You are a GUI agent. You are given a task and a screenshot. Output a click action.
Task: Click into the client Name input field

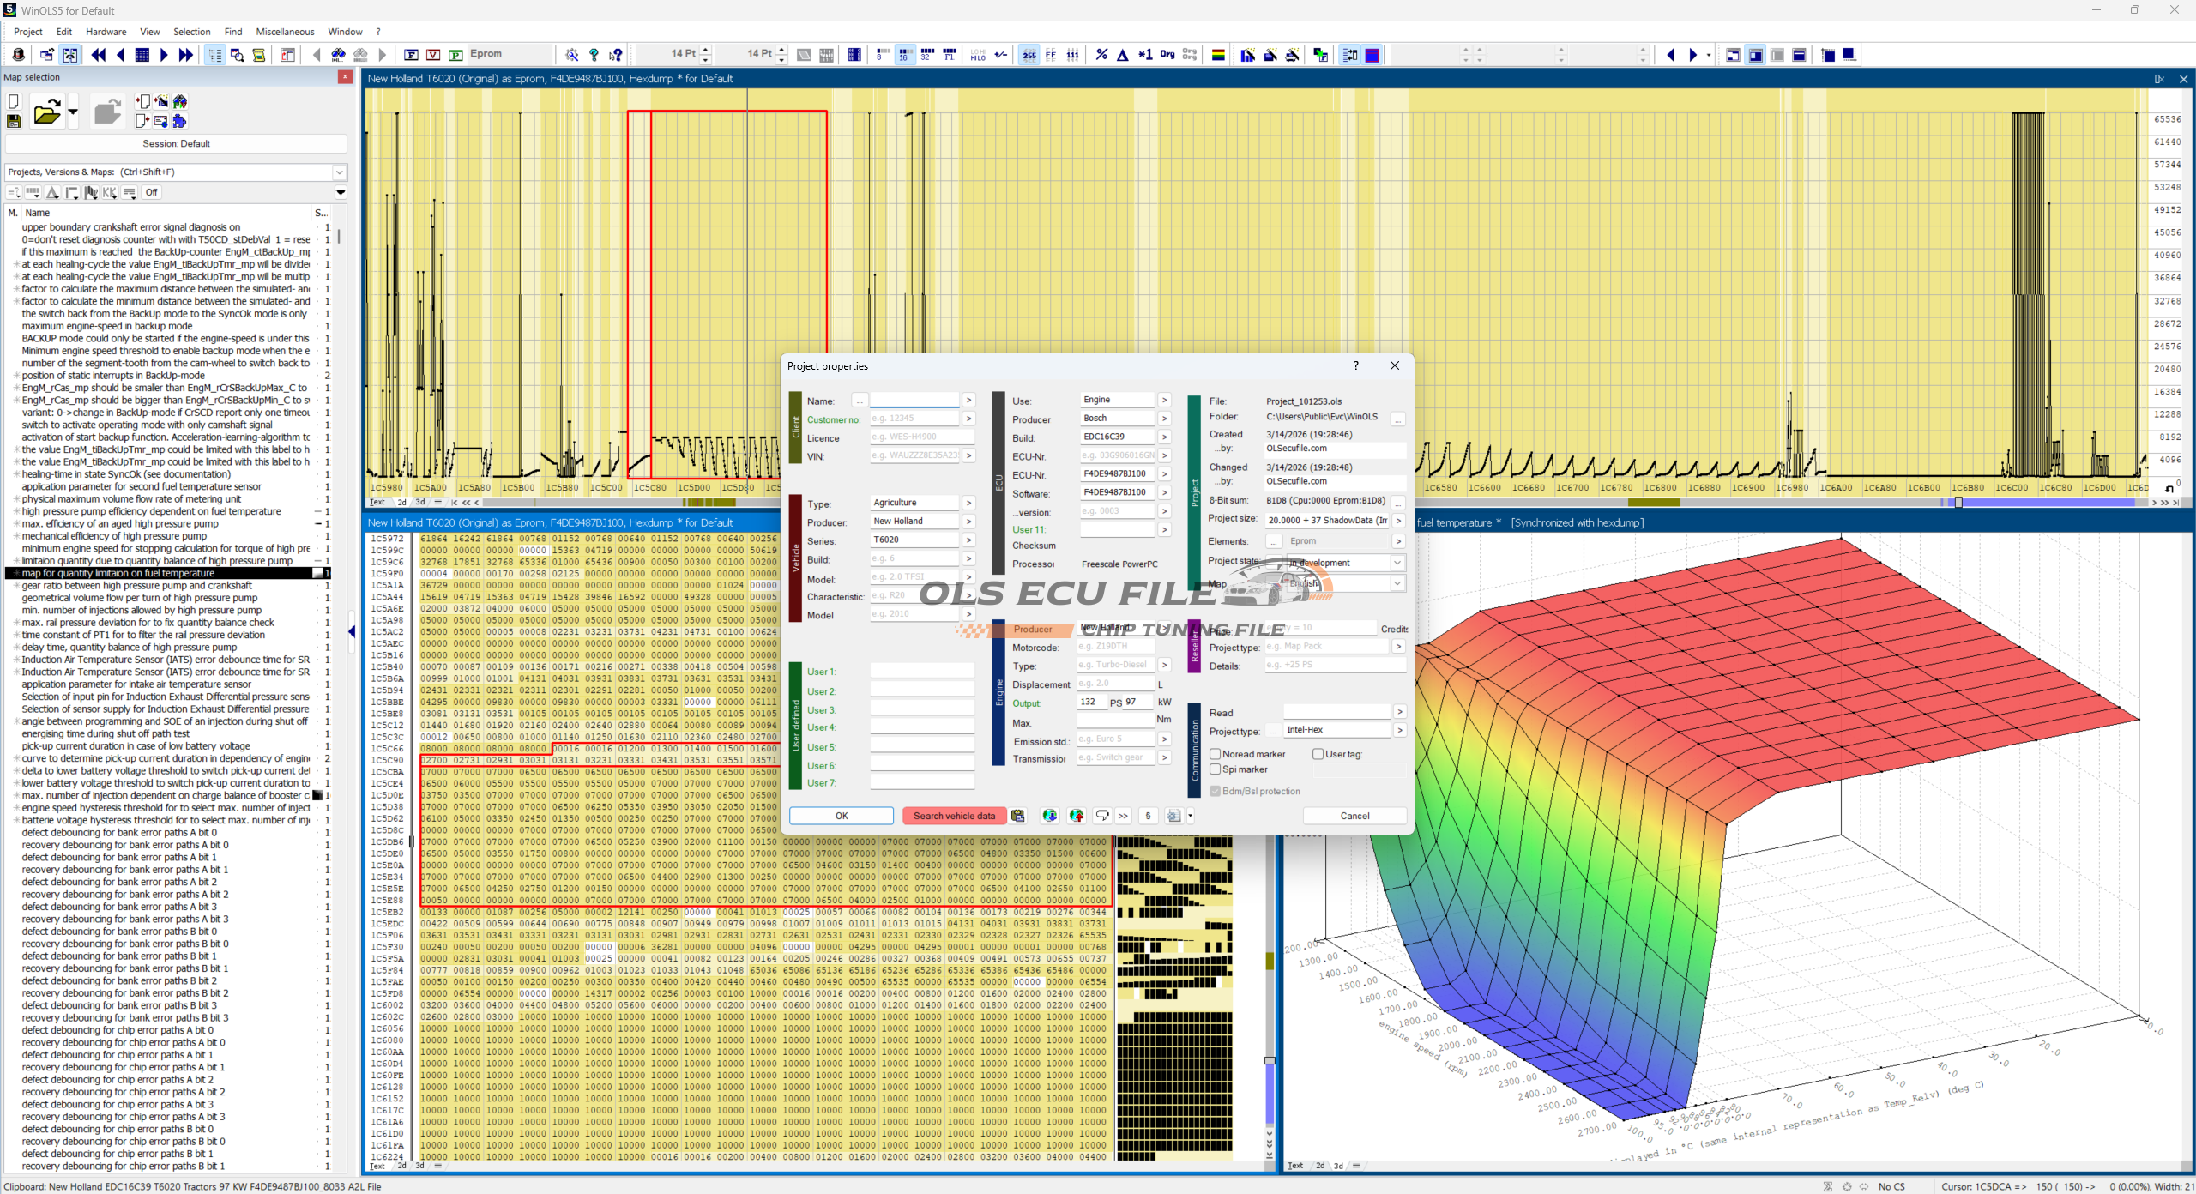tap(914, 401)
